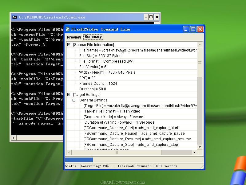Select Target File Format Flash Video row
This screenshot has height=185, width=246.
click(x=112, y=111)
